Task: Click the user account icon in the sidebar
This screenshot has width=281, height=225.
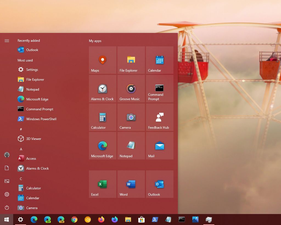Action: pyautogui.click(x=7, y=155)
